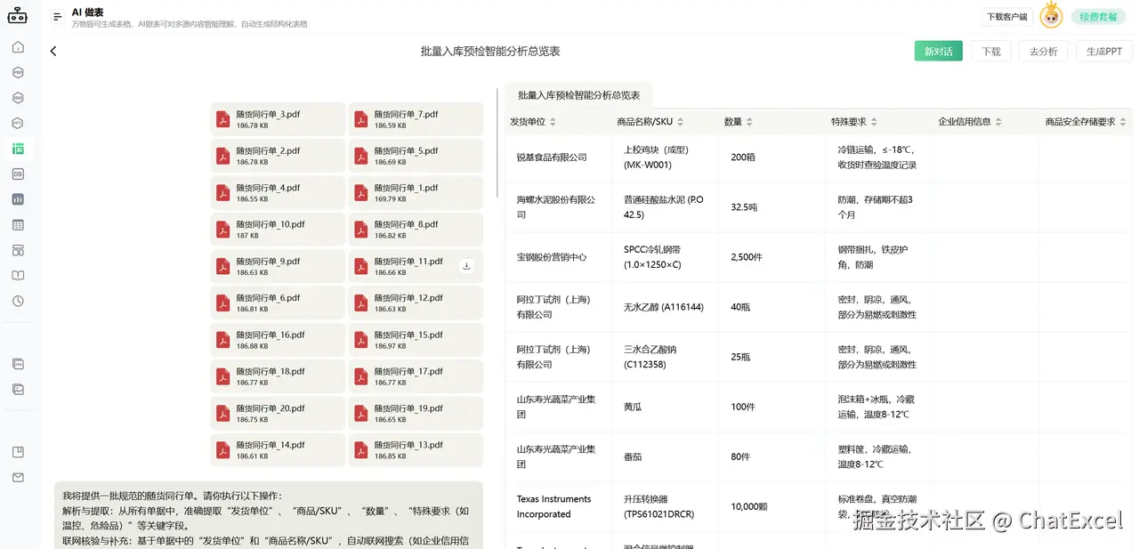Open the table grid icon in the sidebar

click(18, 225)
